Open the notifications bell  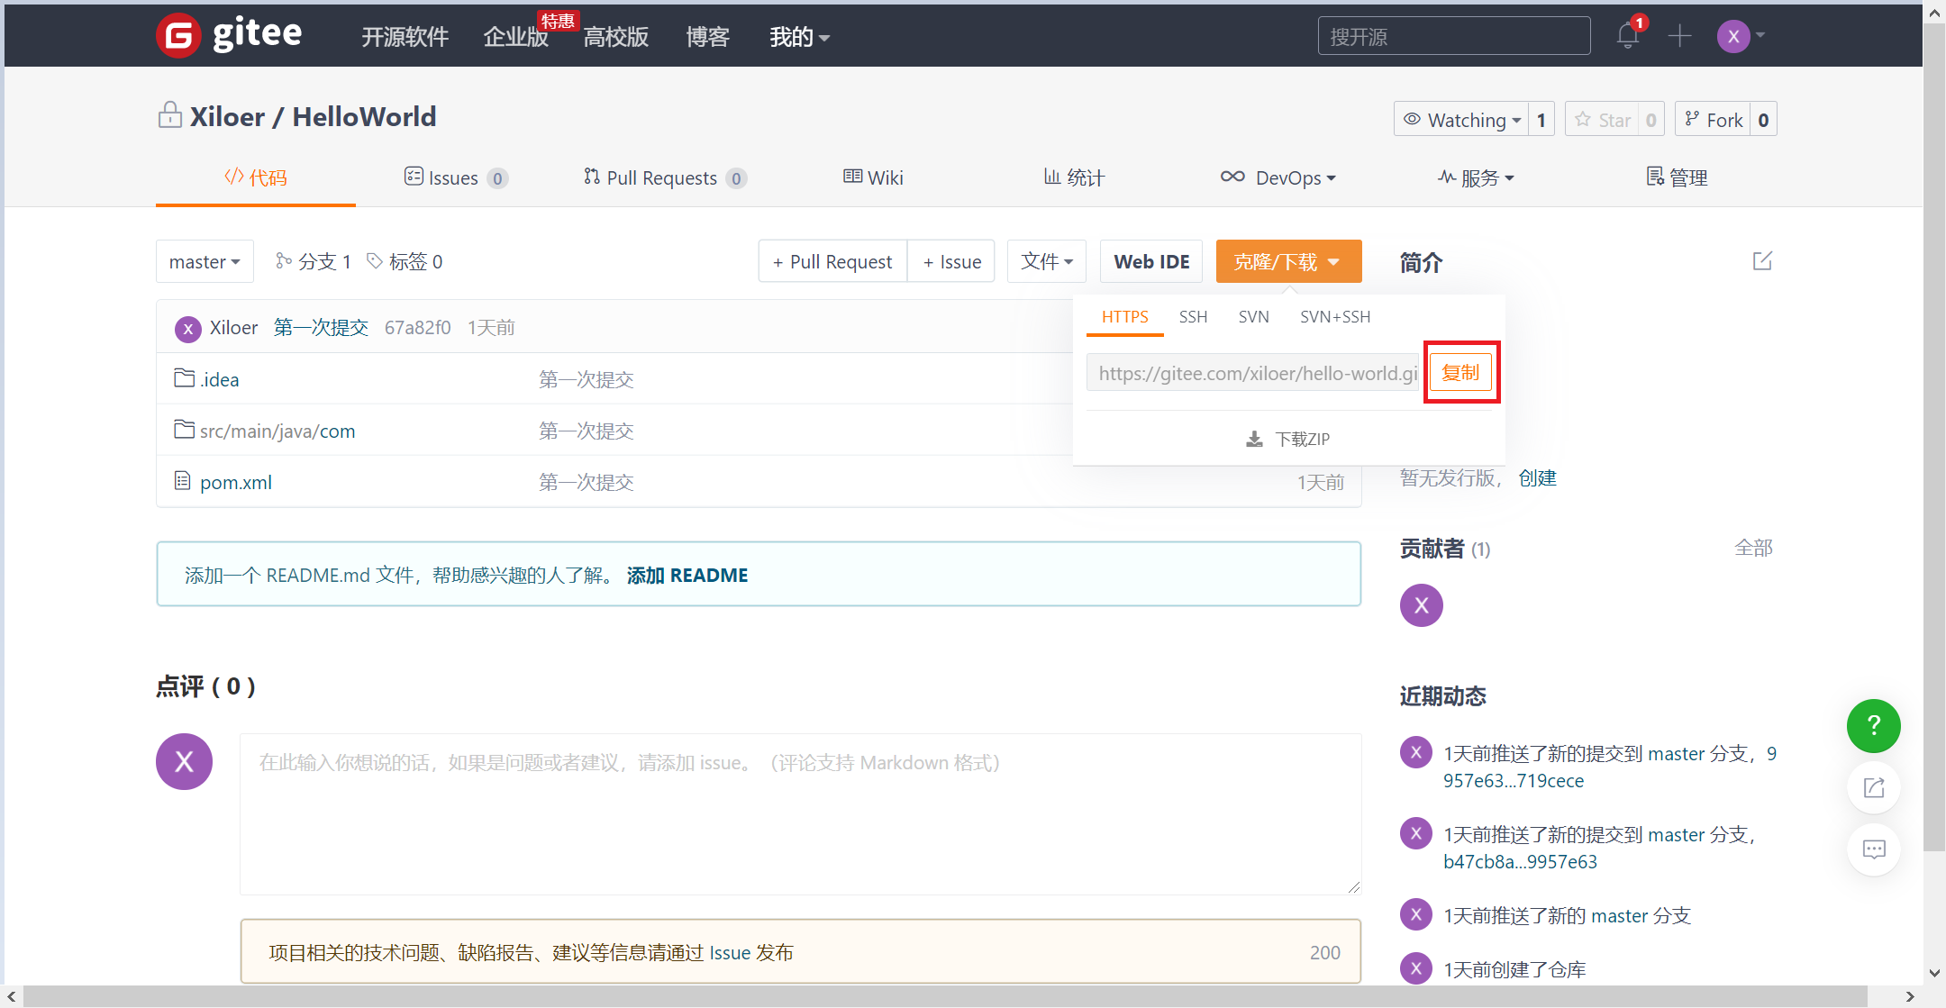[1627, 36]
